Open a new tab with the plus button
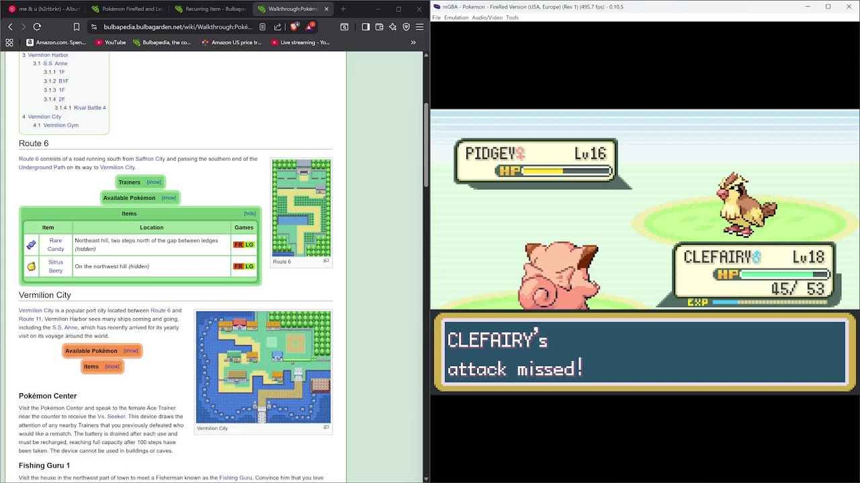Screen dimensions: 860x483 point(343,9)
